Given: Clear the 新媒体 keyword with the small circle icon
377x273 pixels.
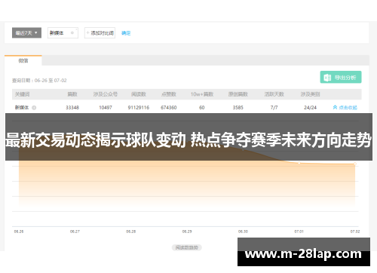Looking at the screenshot, I should [x=72, y=33].
